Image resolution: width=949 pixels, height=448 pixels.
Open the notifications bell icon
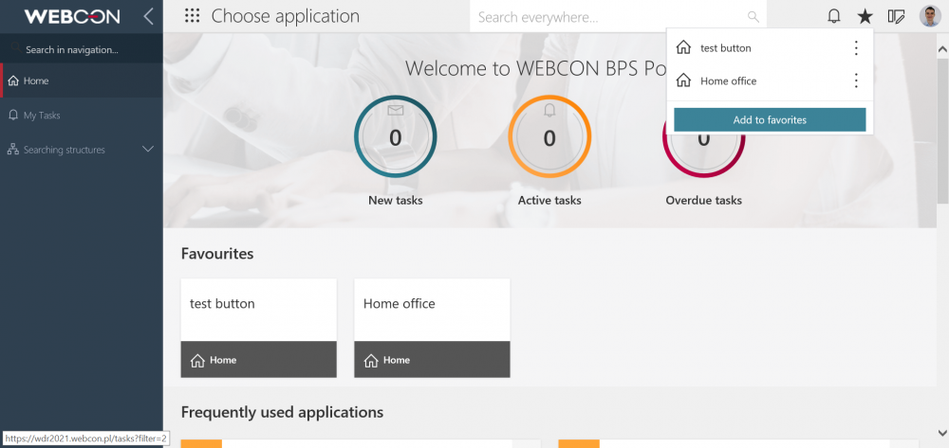click(x=834, y=16)
